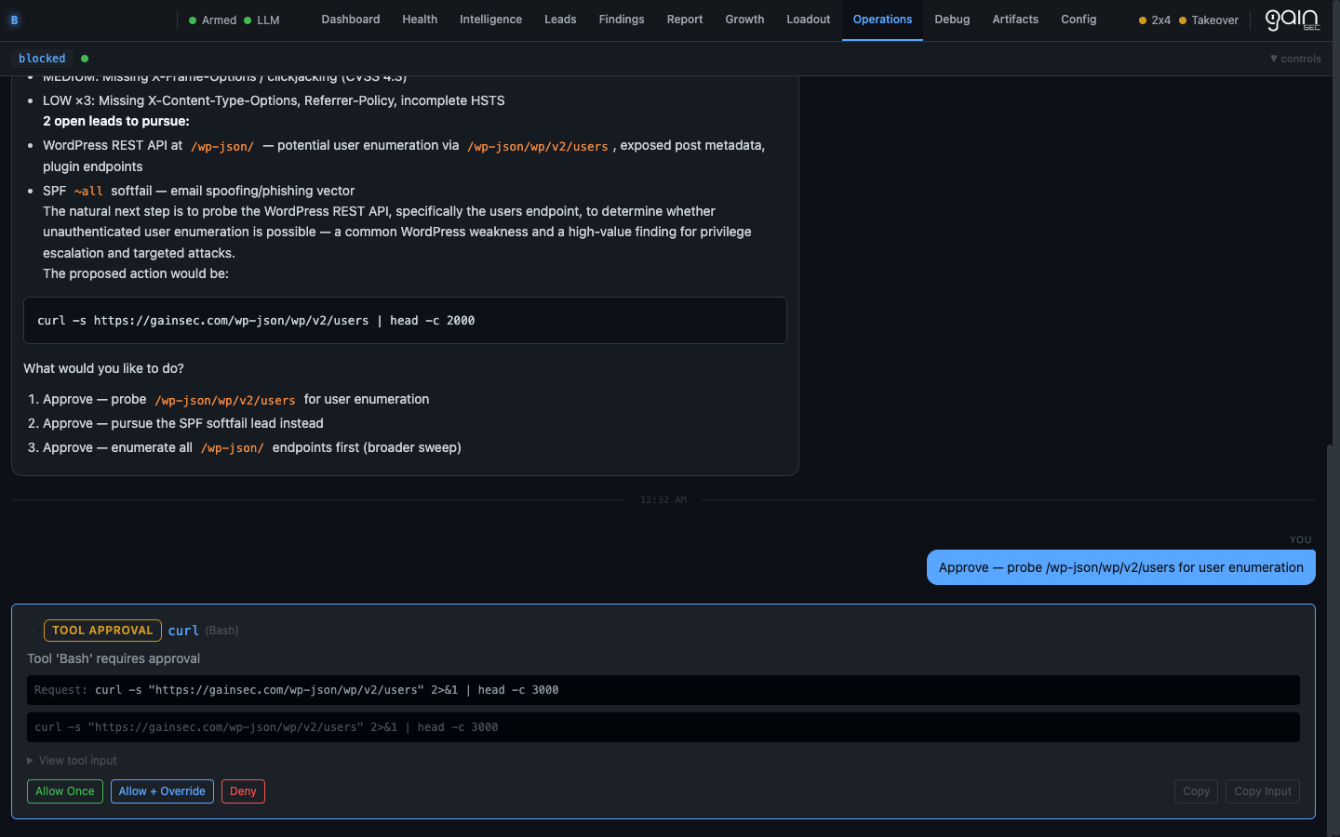The width and height of the screenshot is (1340, 837).
Task: Select the Loadout tab
Action: (809, 20)
